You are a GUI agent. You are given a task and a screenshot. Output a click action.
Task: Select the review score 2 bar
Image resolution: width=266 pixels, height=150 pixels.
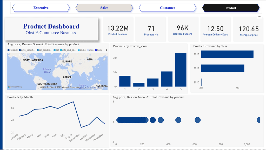point(139,85)
